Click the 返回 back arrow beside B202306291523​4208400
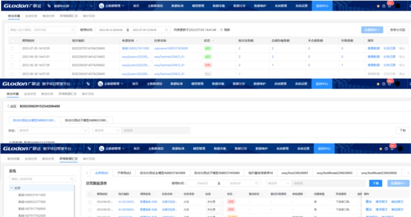411x217 pixels. coord(8,106)
